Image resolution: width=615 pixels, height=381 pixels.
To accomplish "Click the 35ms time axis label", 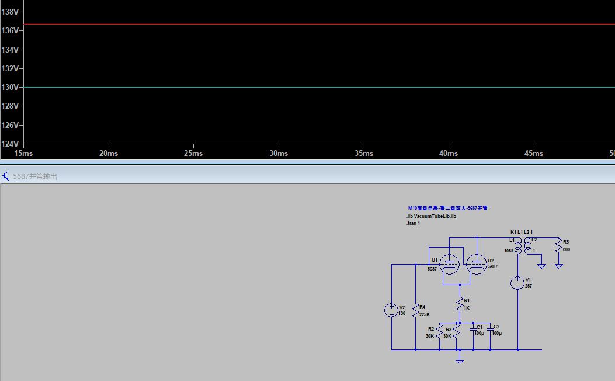I will pos(364,154).
